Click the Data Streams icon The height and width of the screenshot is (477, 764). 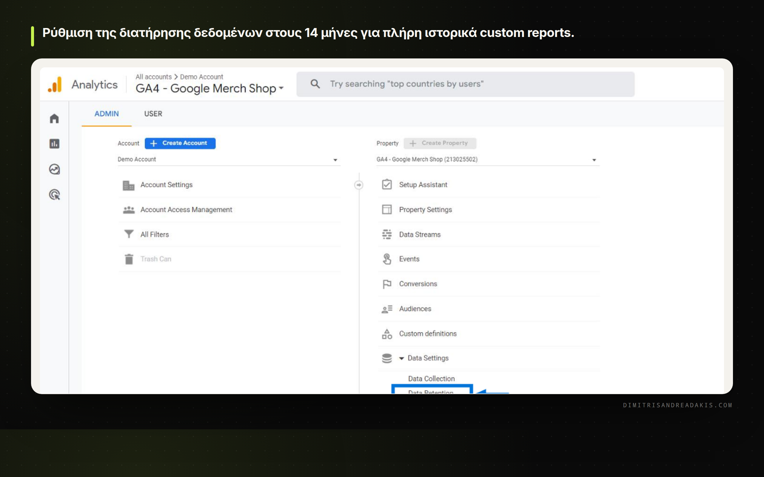pyautogui.click(x=387, y=234)
